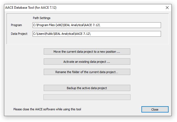
Task: Click the 'Please close the AACE software' notice
Action: coord(47,109)
